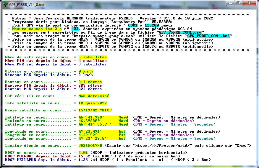Click the best HDOP value 1.23
The image size is (259, 168).
83,160
